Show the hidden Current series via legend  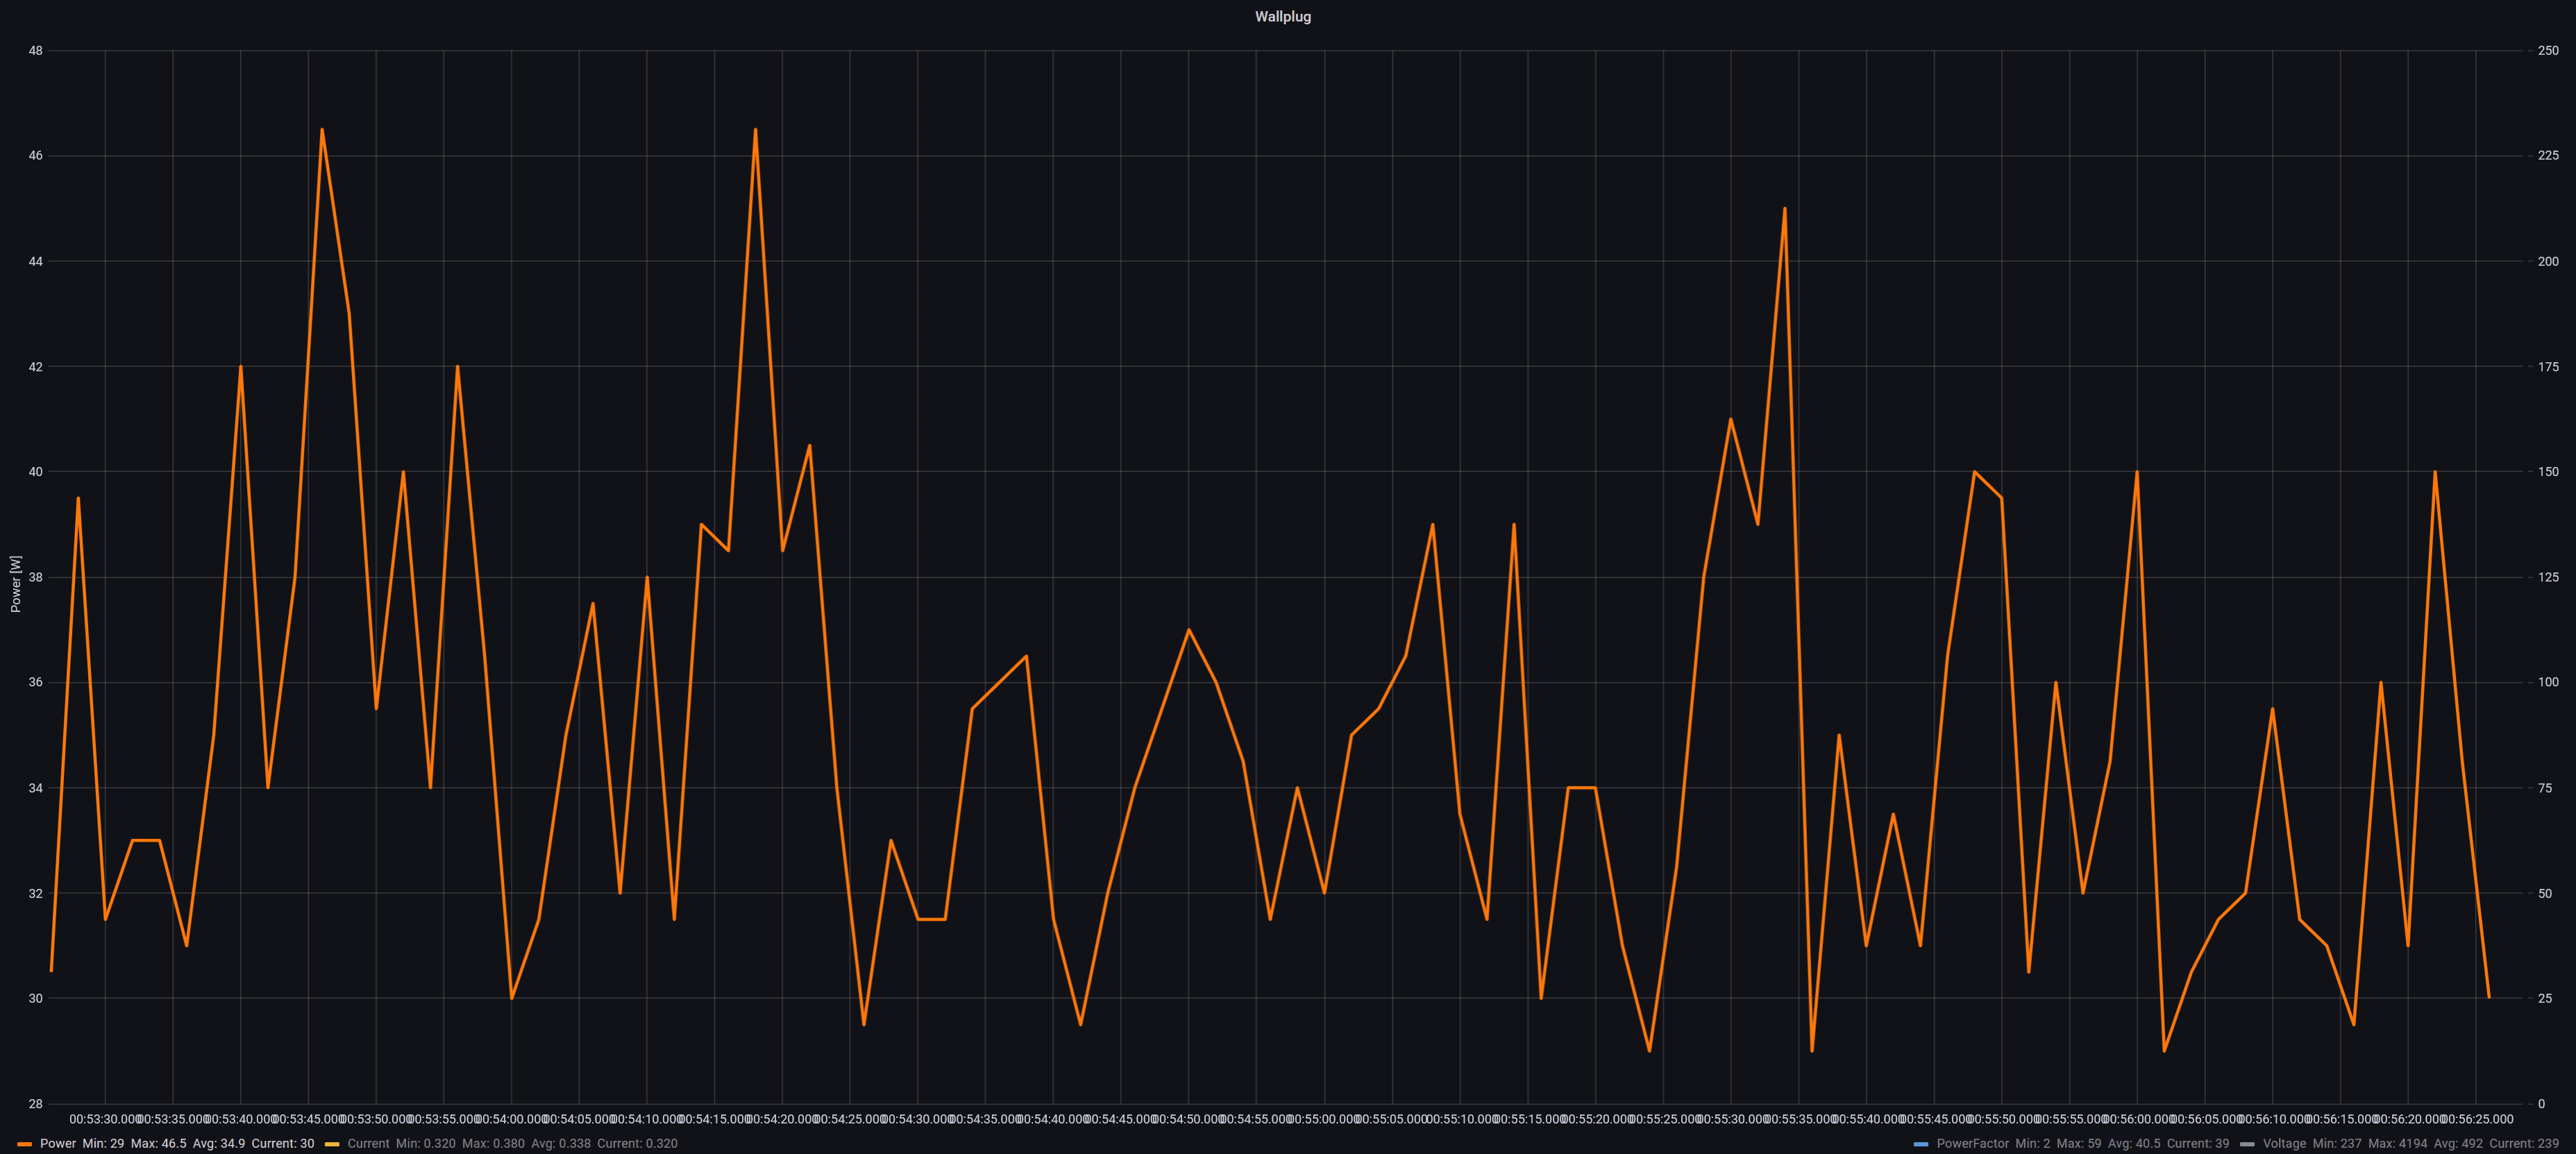(x=368, y=1144)
